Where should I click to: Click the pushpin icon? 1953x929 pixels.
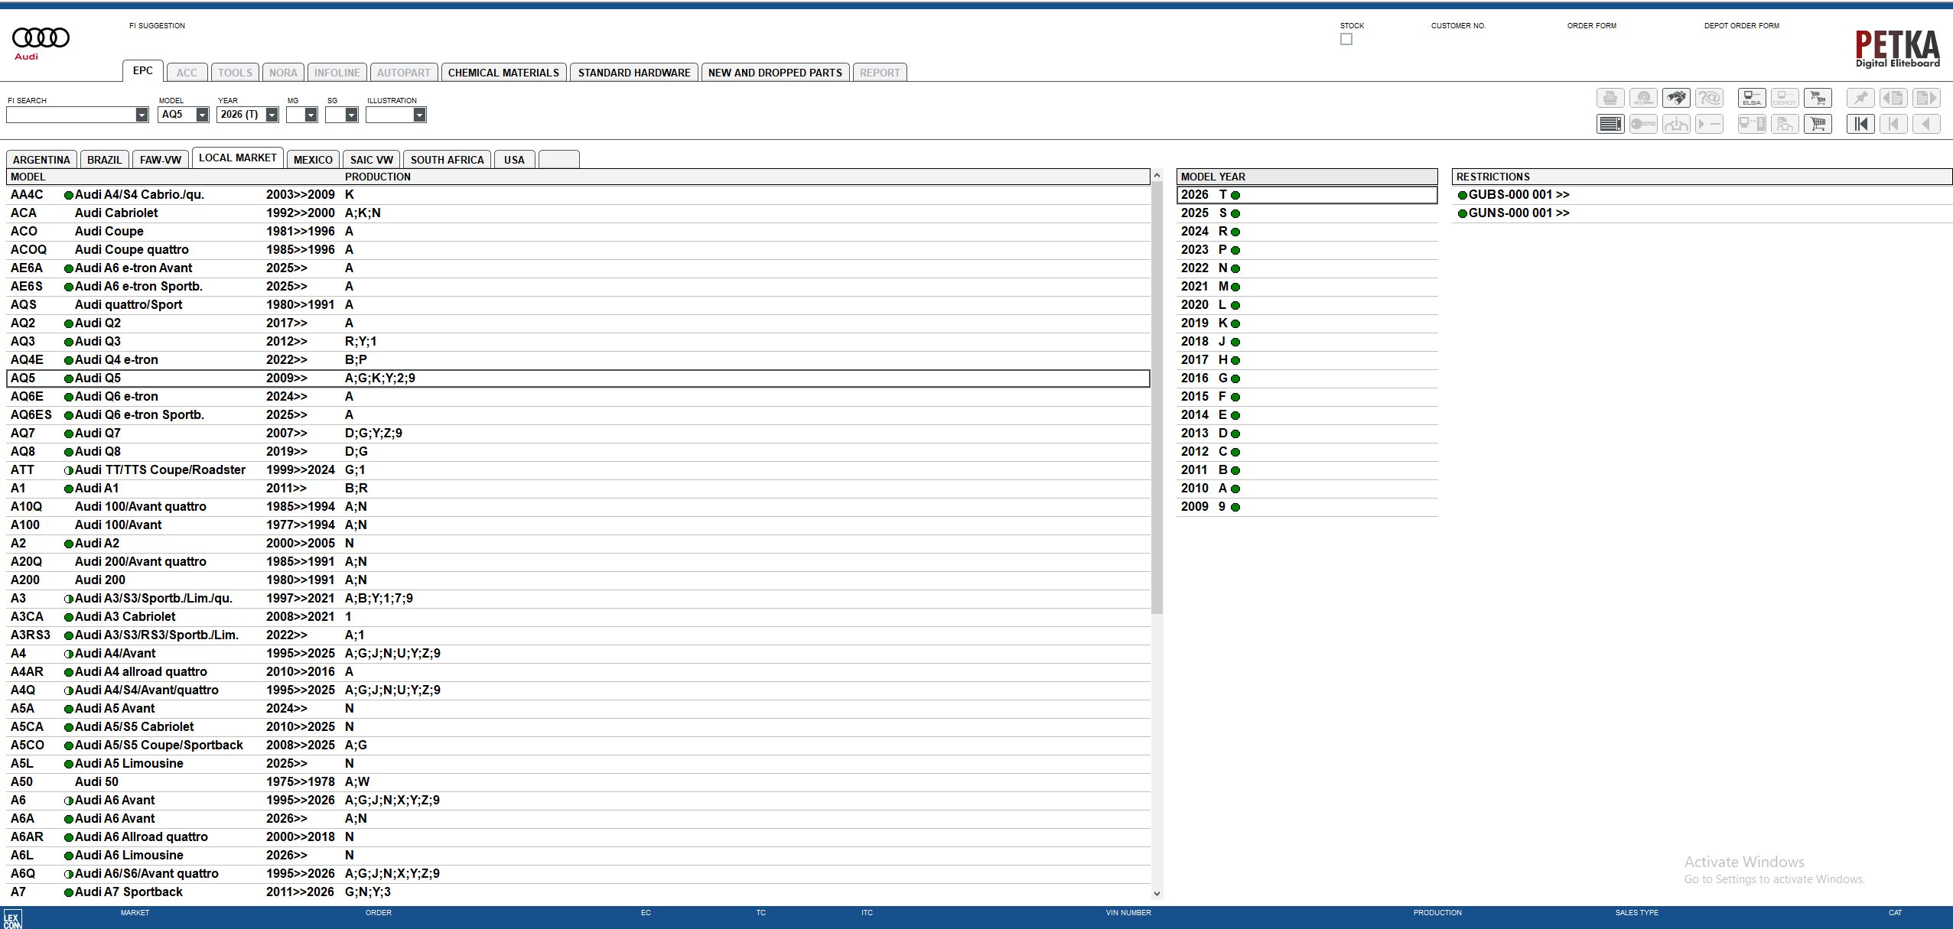[1860, 99]
